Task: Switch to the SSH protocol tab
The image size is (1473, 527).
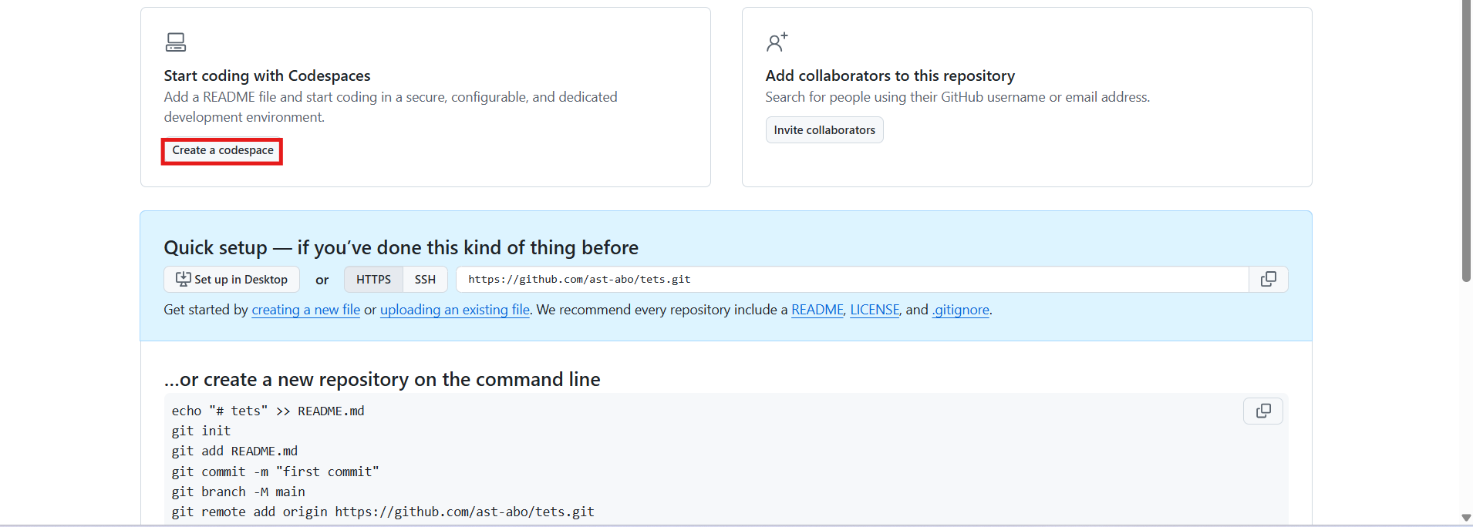Action: (425, 279)
